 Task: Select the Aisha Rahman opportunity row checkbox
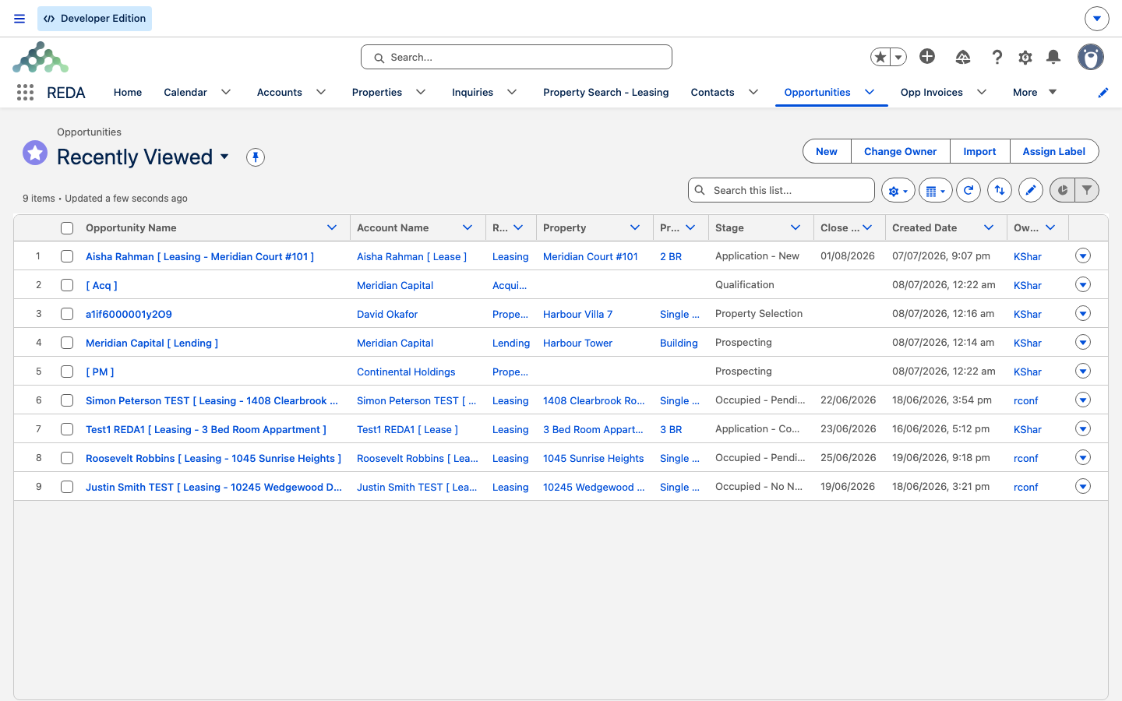click(x=67, y=256)
